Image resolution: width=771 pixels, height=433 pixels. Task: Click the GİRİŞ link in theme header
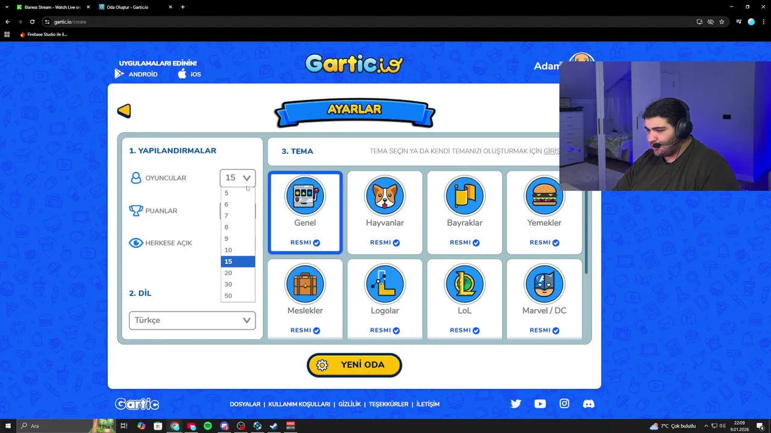pos(551,151)
